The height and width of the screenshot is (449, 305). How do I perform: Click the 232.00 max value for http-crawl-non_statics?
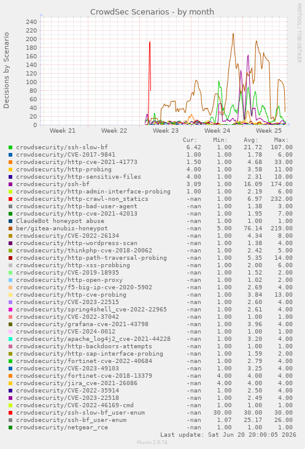[282, 199]
